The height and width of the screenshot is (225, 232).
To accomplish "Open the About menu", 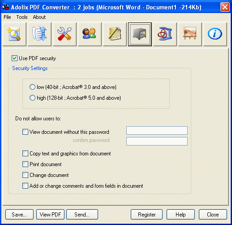I will coord(39,17).
